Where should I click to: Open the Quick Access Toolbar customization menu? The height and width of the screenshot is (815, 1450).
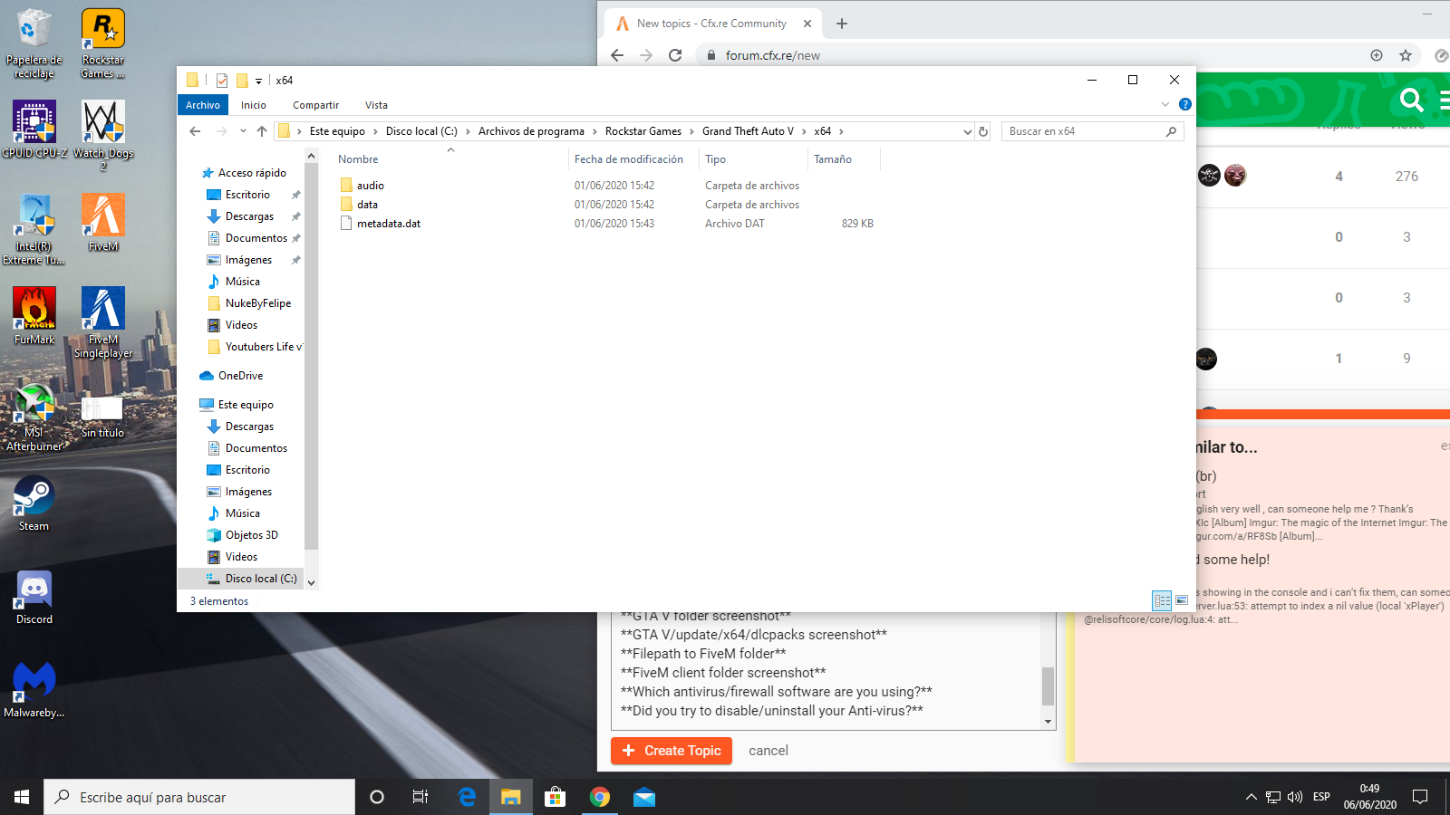(260, 80)
